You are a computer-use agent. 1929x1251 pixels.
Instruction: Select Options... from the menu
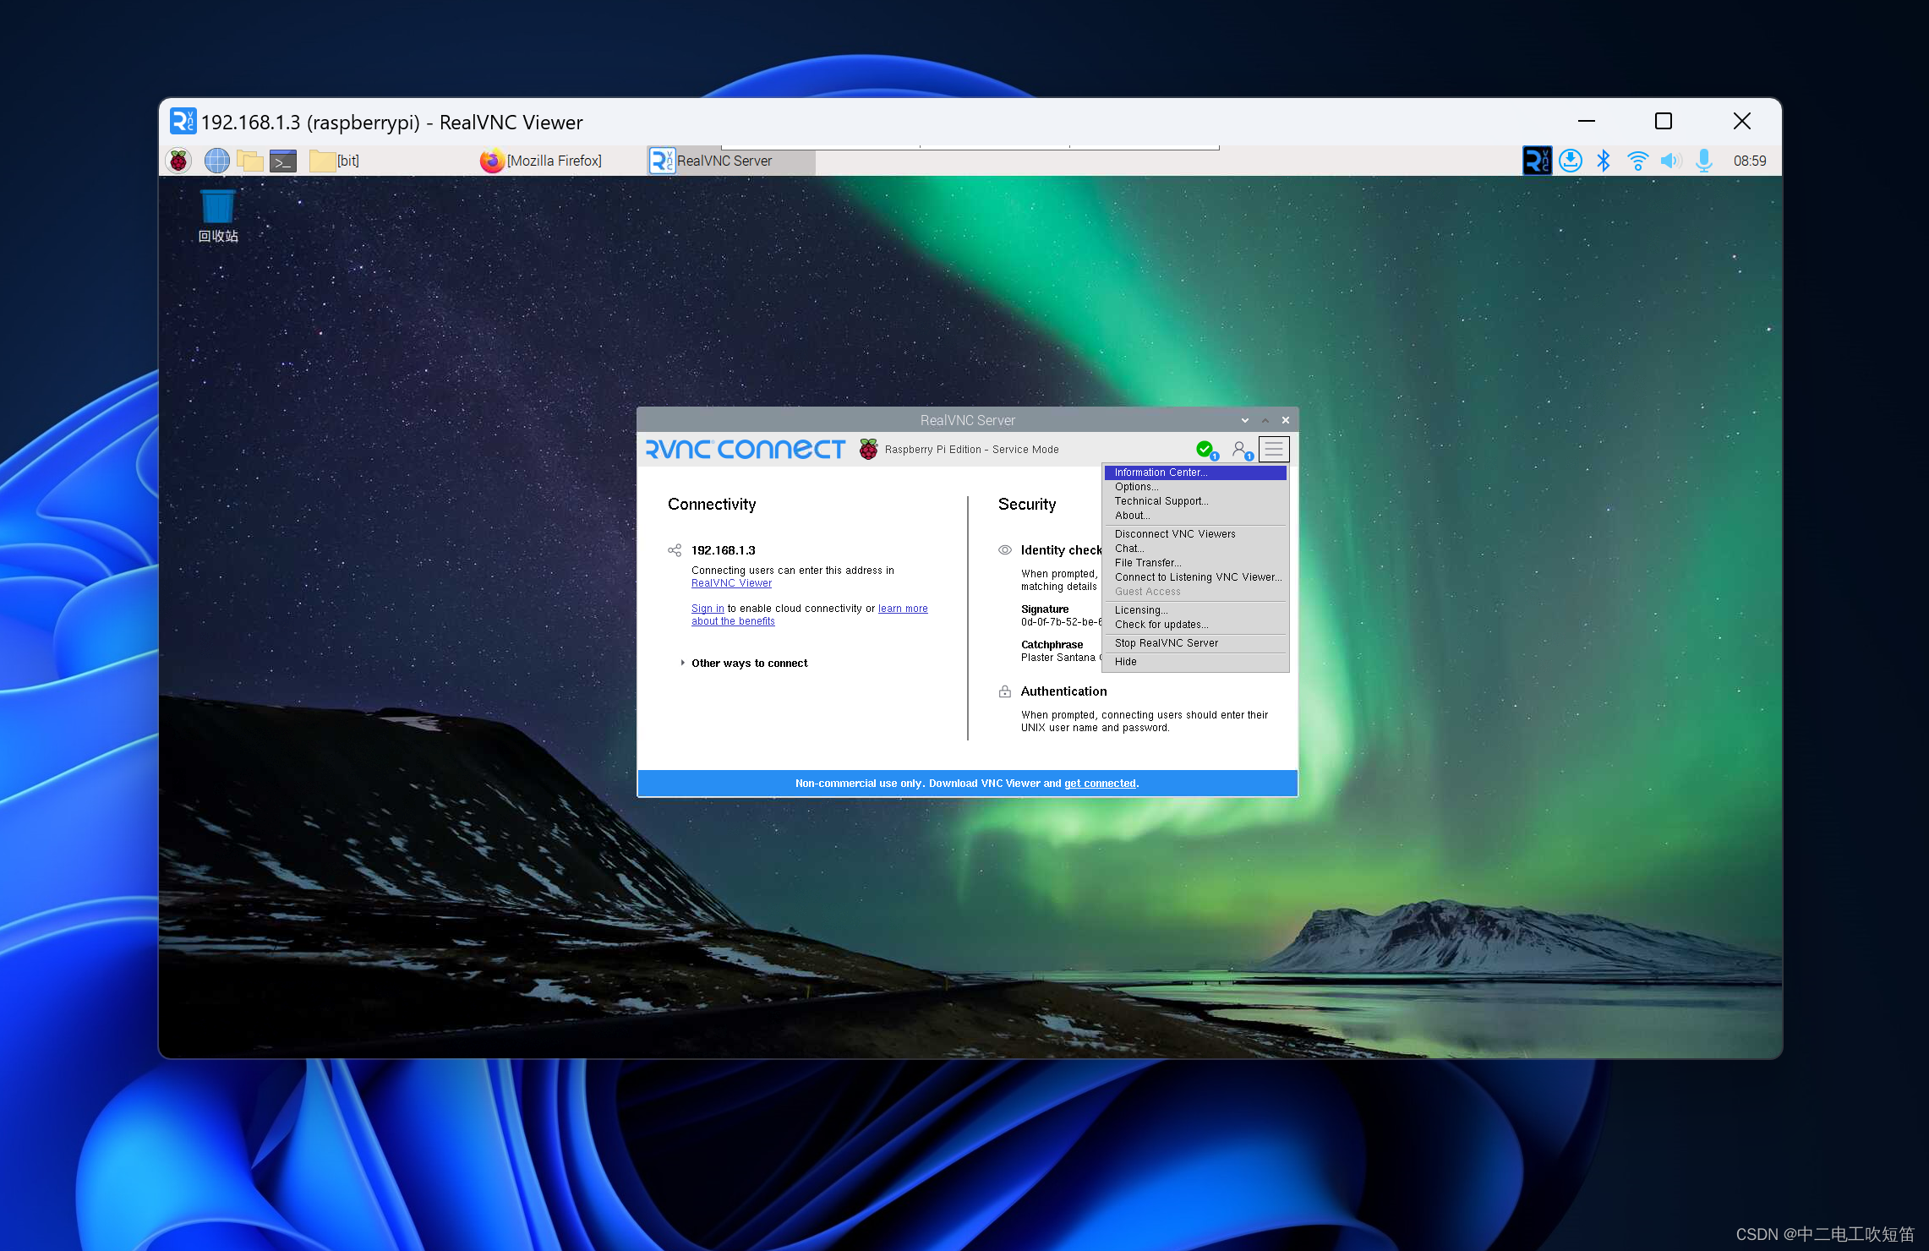coord(1136,487)
